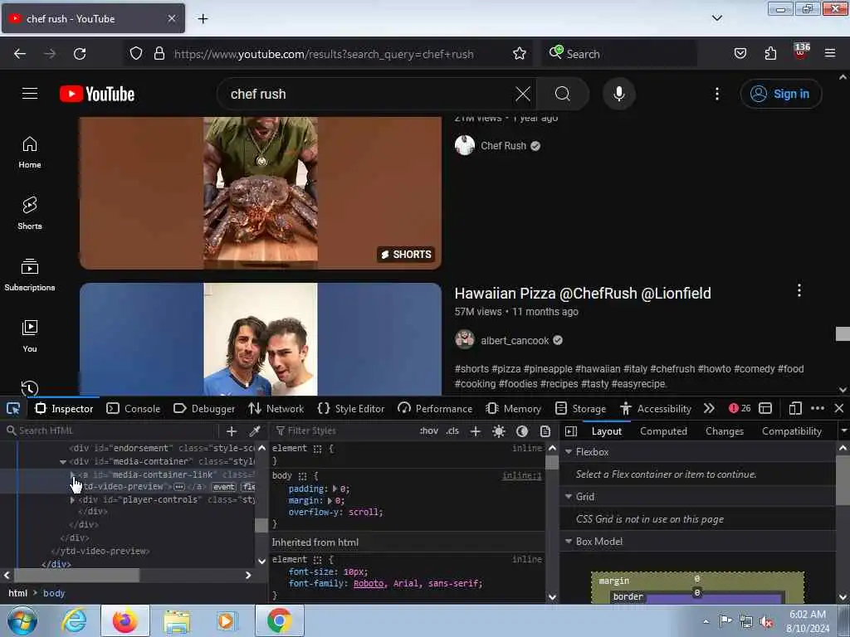Open Hawaiian Pizza video action menu
The height and width of the screenshot is (637, 850).
(799, 291)
